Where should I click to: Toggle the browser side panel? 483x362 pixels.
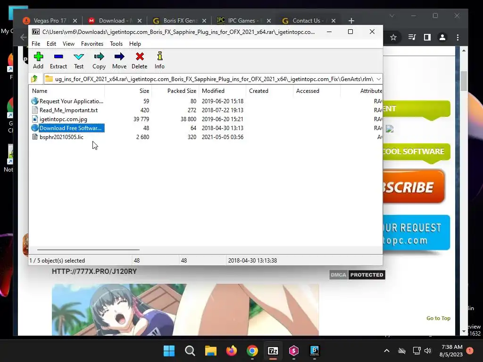coord(427,38)
